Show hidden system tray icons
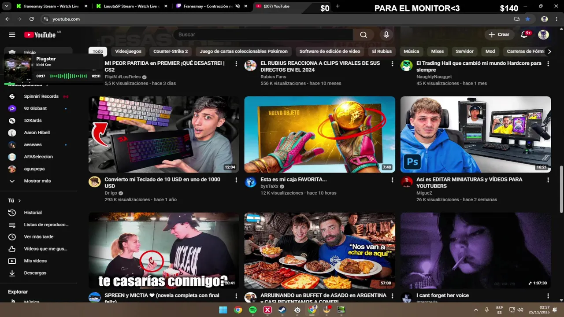Screen dimensions: 564x317 pos(476,310)
